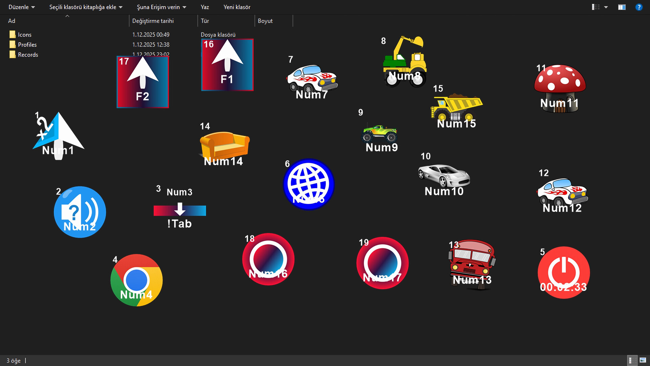Open the view options dropdown arrow
The width and height of the screenshot is (650, 366).
(606, 7)
